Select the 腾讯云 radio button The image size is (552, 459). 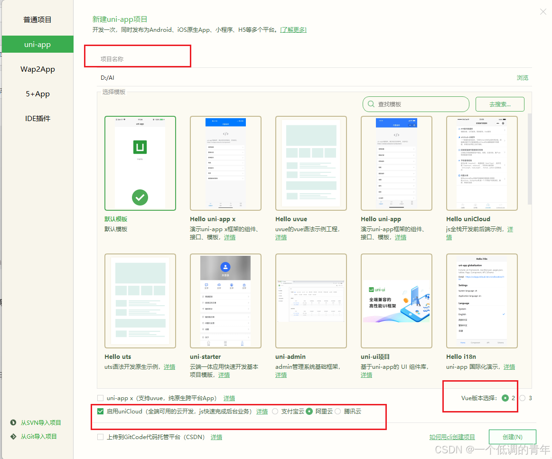click(338, 412)
